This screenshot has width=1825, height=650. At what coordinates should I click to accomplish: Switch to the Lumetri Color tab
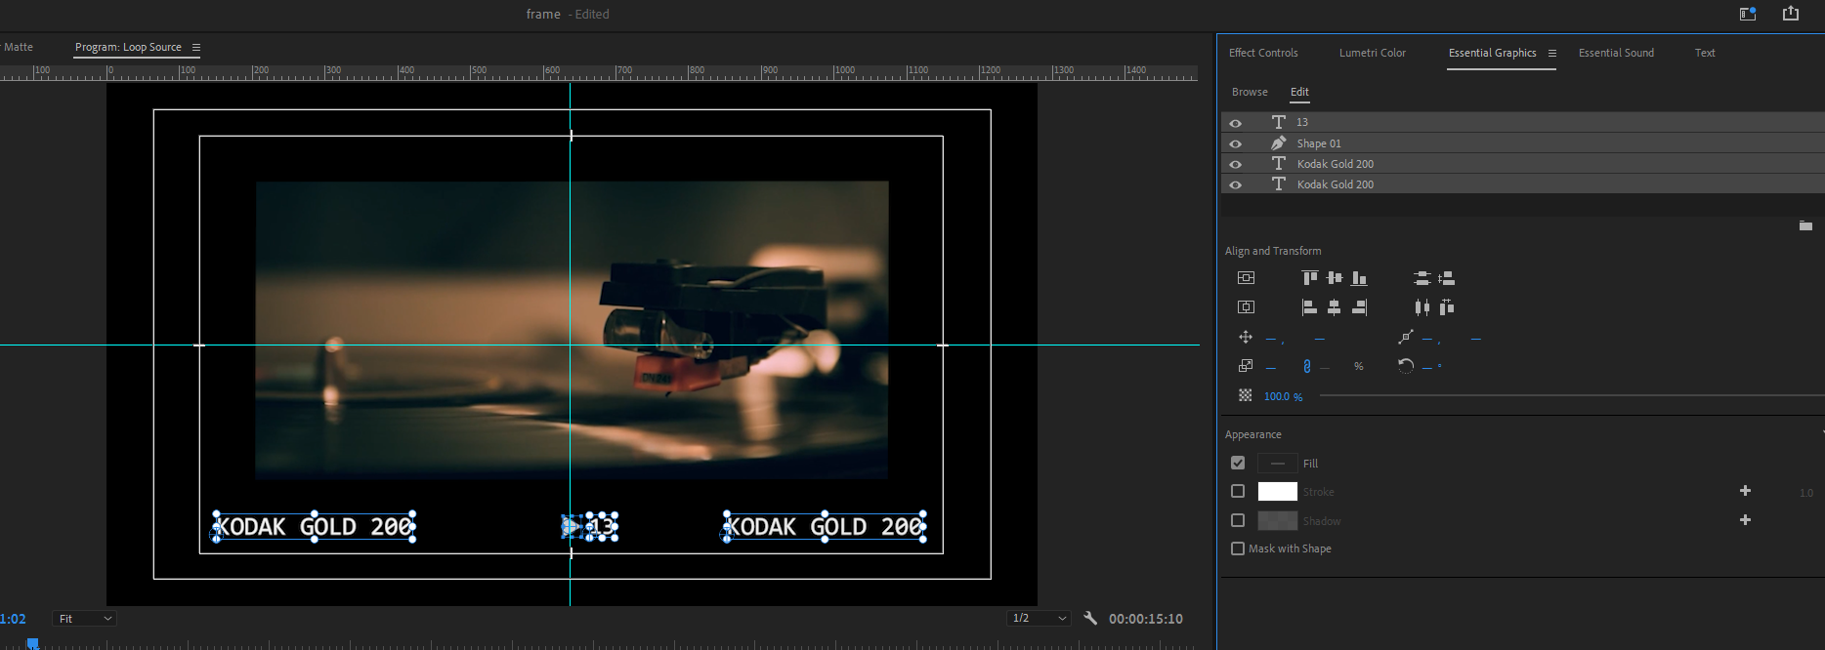coord(1372,53)
